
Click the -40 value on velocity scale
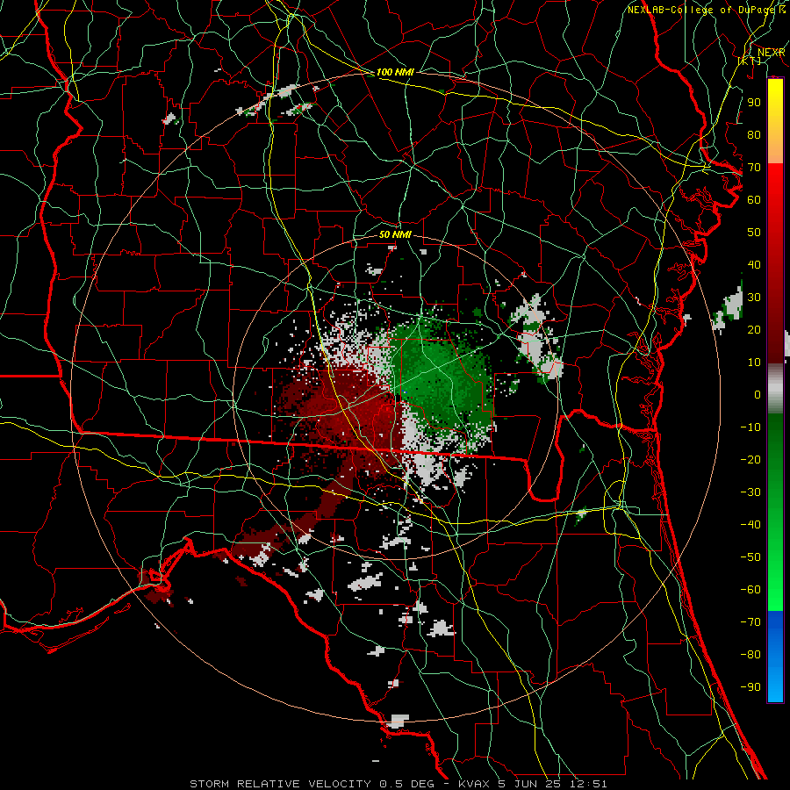point(750,525)
